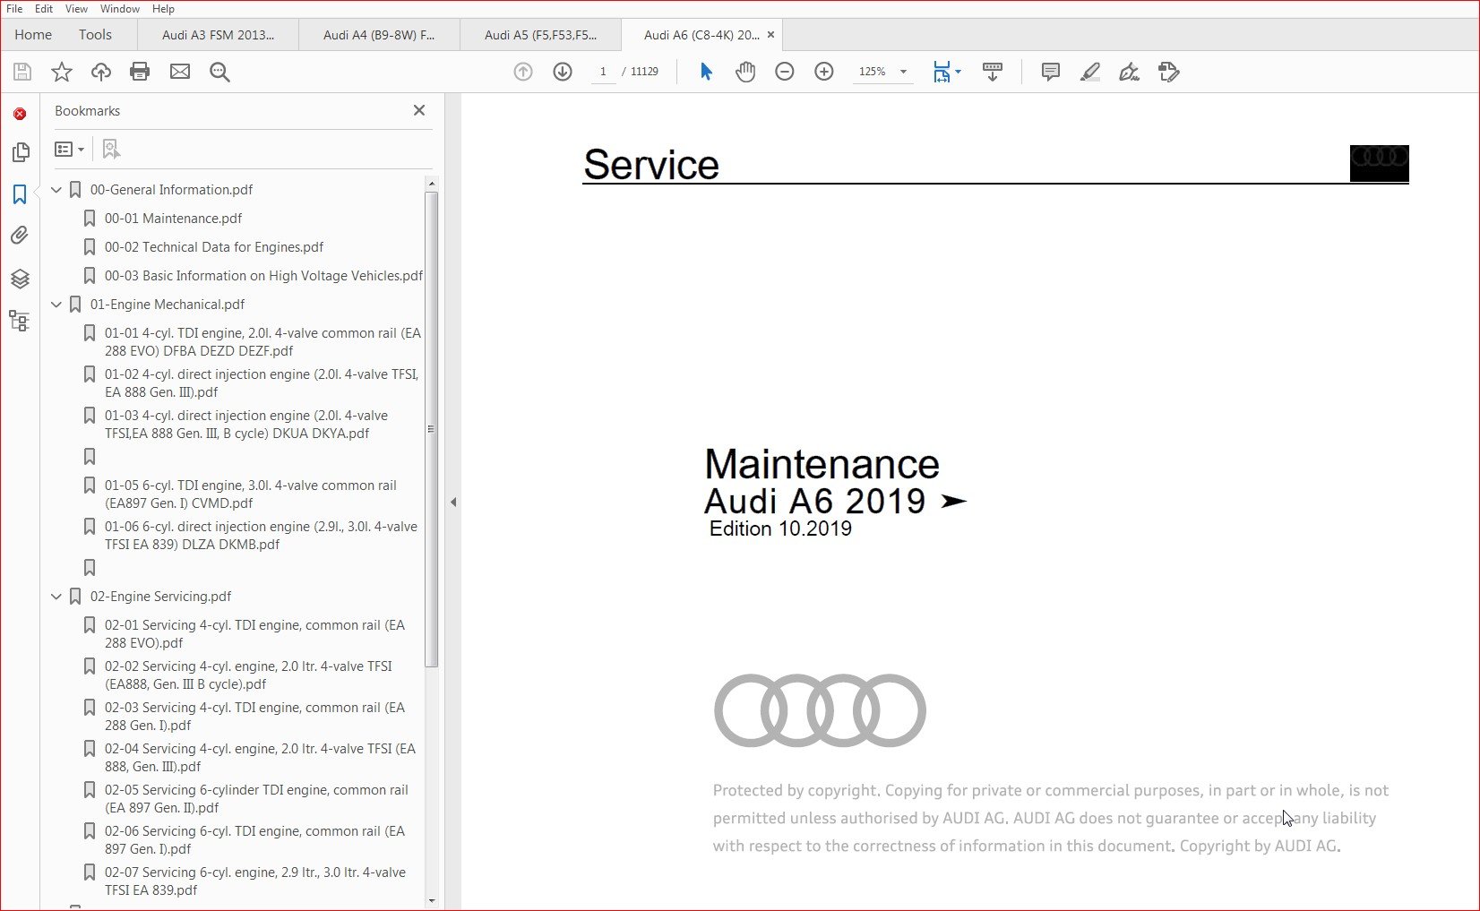Viewport: 1480px width, 911px height.
Task: Open the Attachments paperclip panel
Action: tap(20, 236)
